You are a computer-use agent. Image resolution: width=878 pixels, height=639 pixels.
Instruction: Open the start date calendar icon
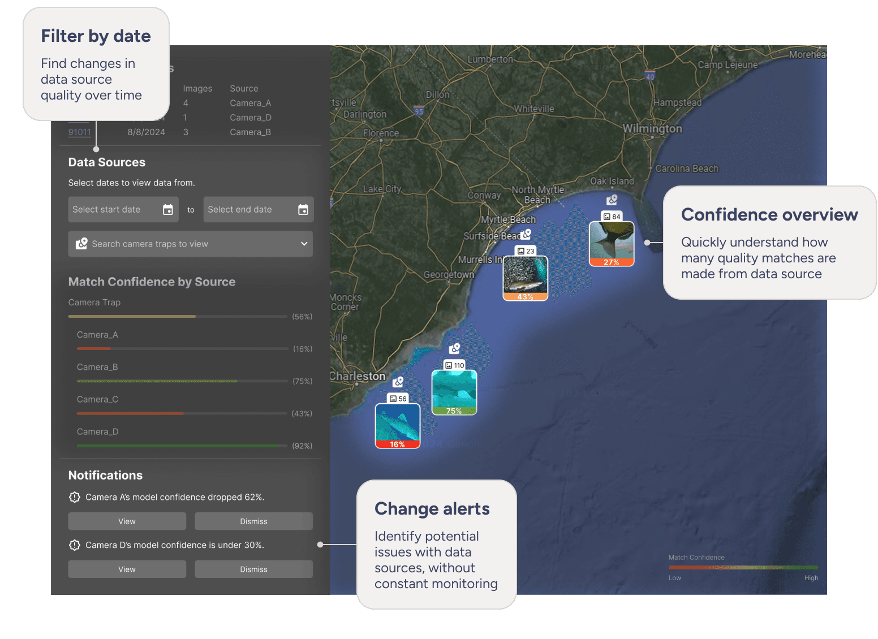tap(168, 210)
